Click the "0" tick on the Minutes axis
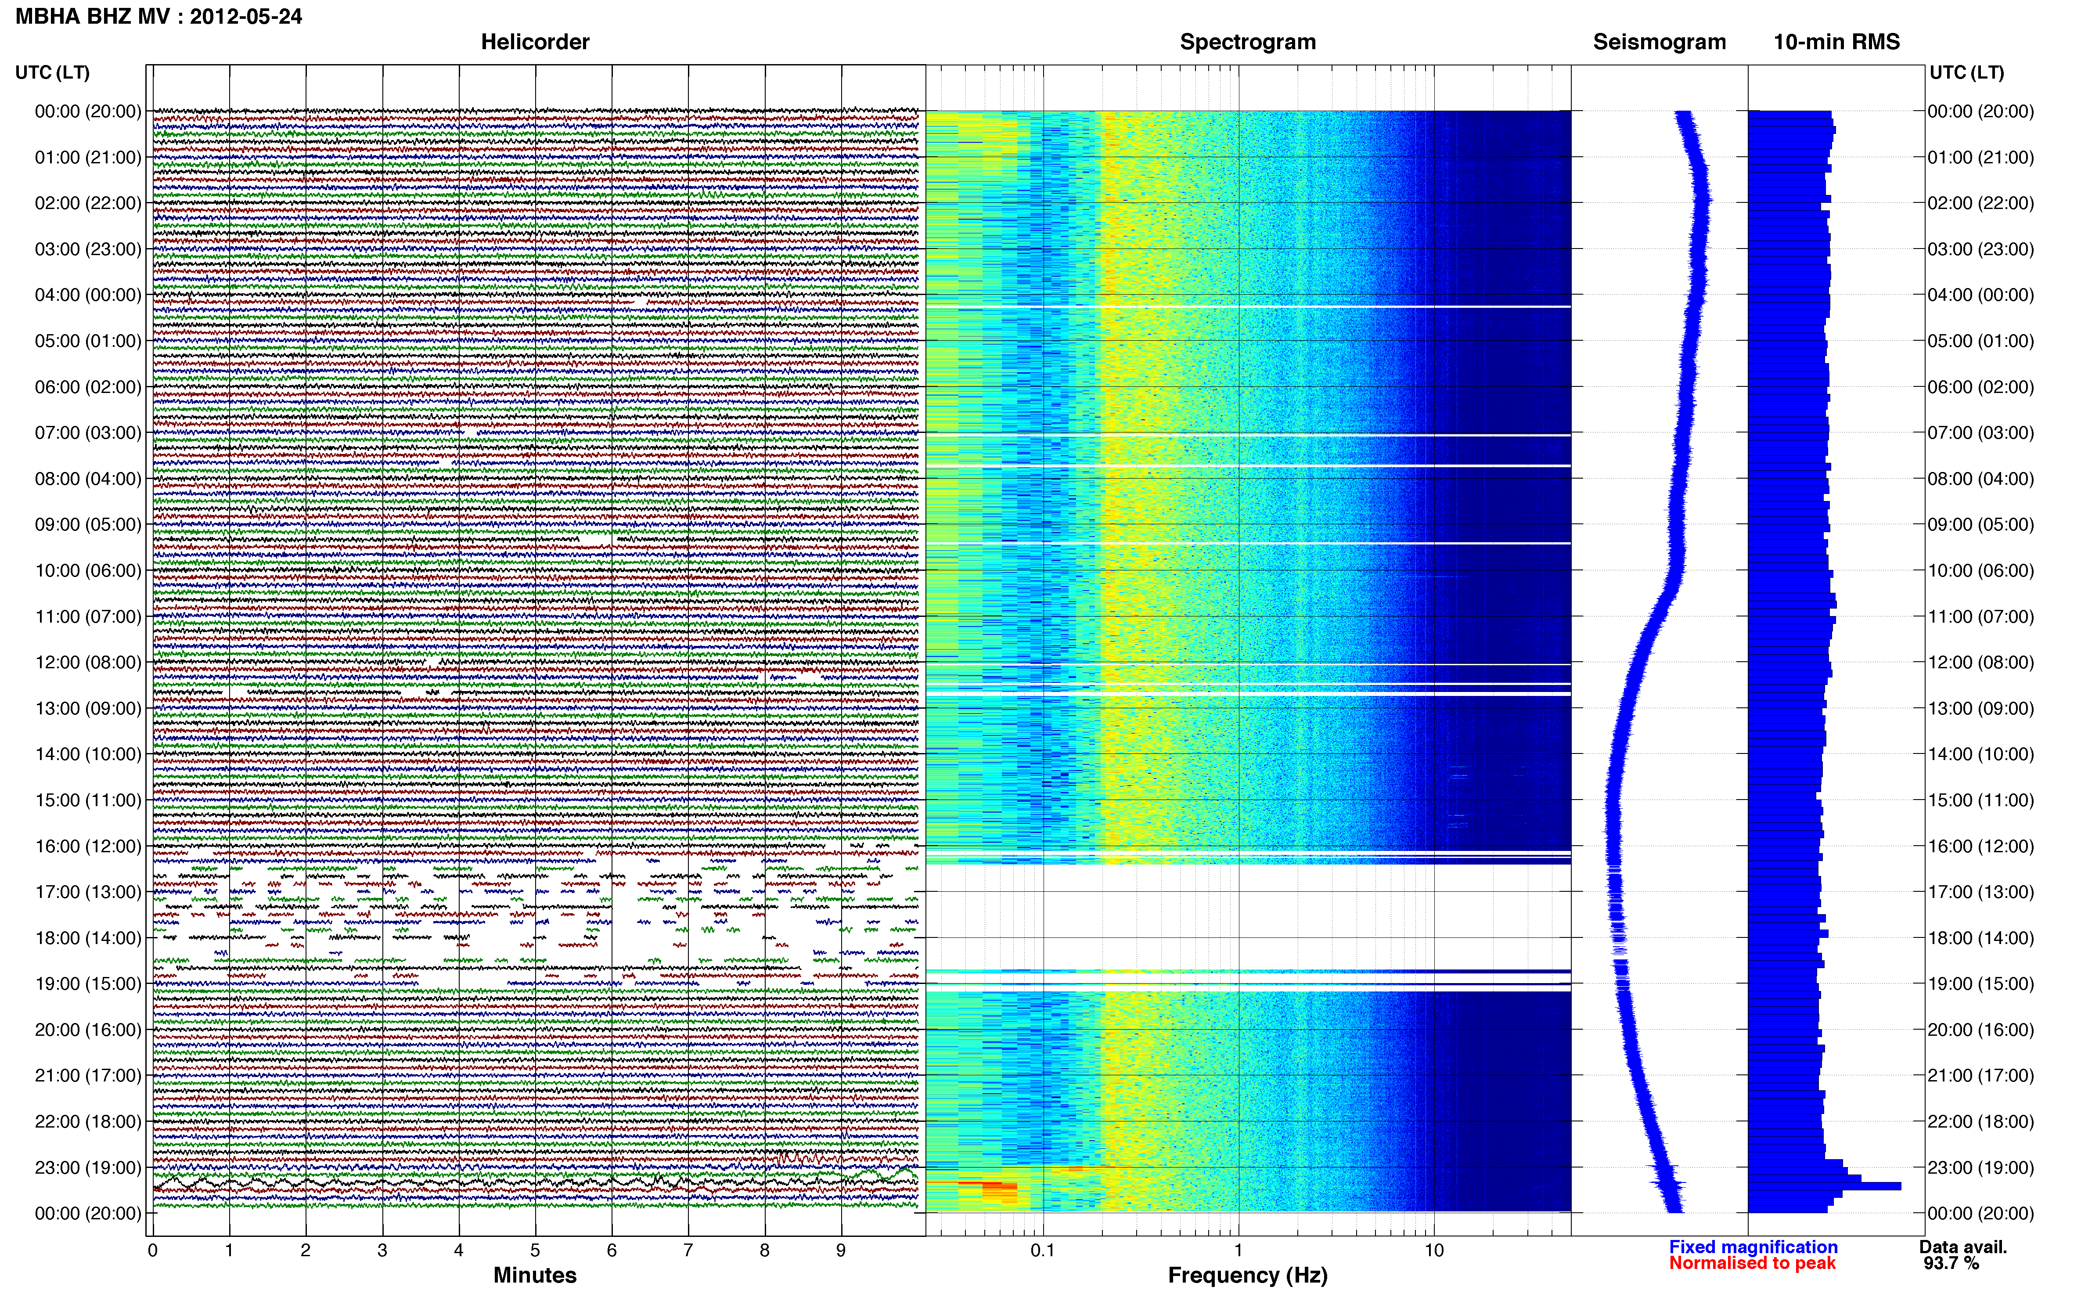2081x1301 pixels. pos(152,1251)
